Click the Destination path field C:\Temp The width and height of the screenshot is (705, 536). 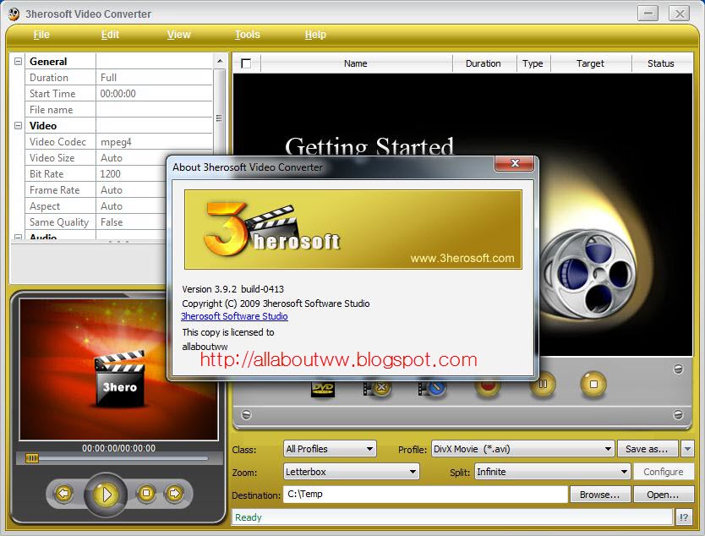point(425,495)
